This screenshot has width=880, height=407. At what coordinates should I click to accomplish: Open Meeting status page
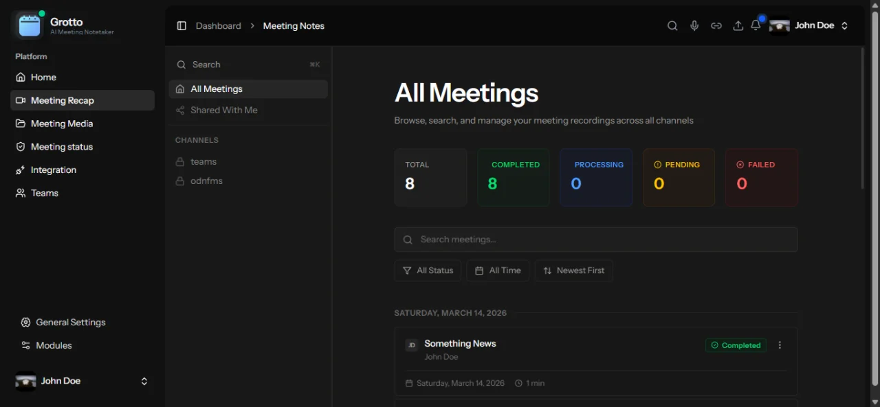(x=82, y=147)
